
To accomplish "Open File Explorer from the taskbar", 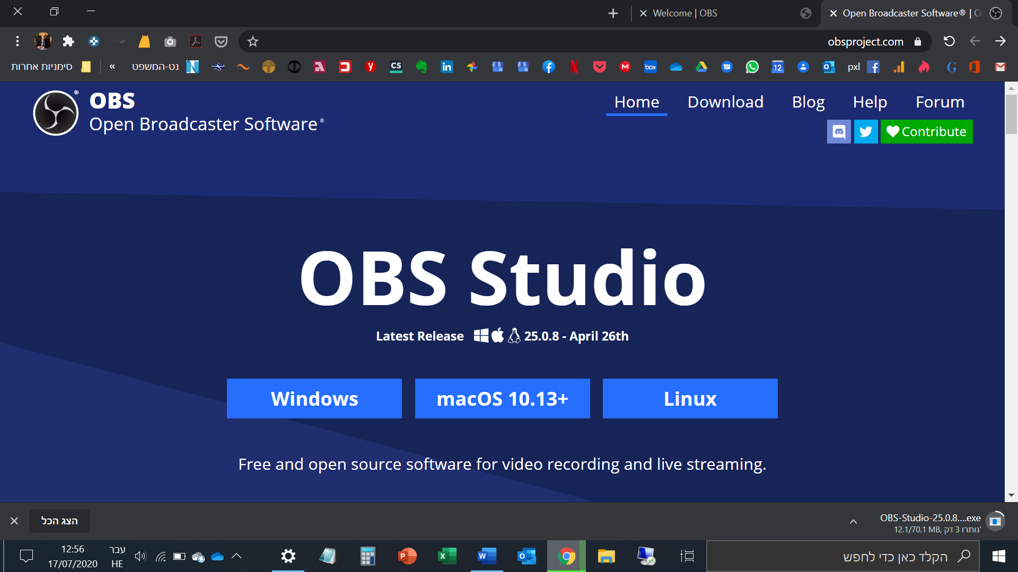I will 606,556.
